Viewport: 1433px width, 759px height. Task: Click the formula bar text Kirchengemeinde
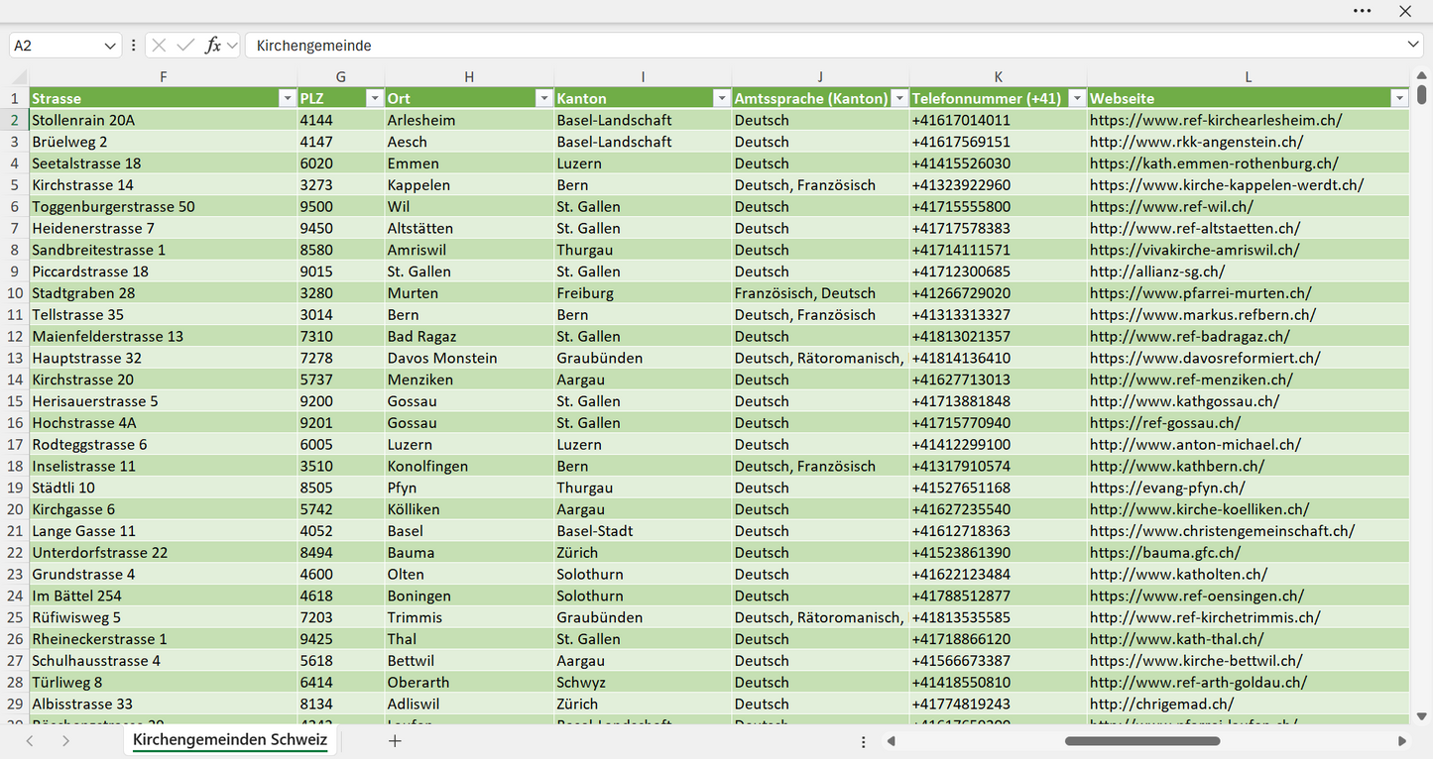tap(313, 46)
